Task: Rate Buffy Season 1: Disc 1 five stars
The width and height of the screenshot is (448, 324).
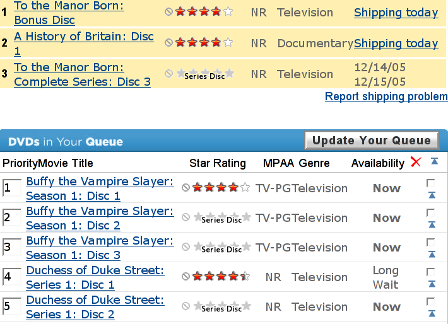Action: [245, 188]
